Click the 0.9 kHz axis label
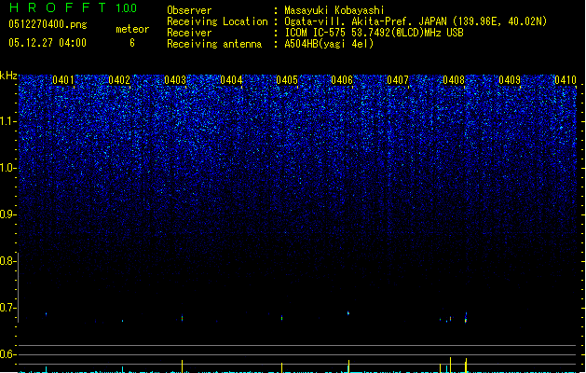 click(x=7, y=214)
